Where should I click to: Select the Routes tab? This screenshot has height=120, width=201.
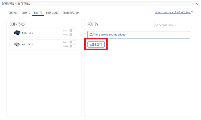coord(38,13)
